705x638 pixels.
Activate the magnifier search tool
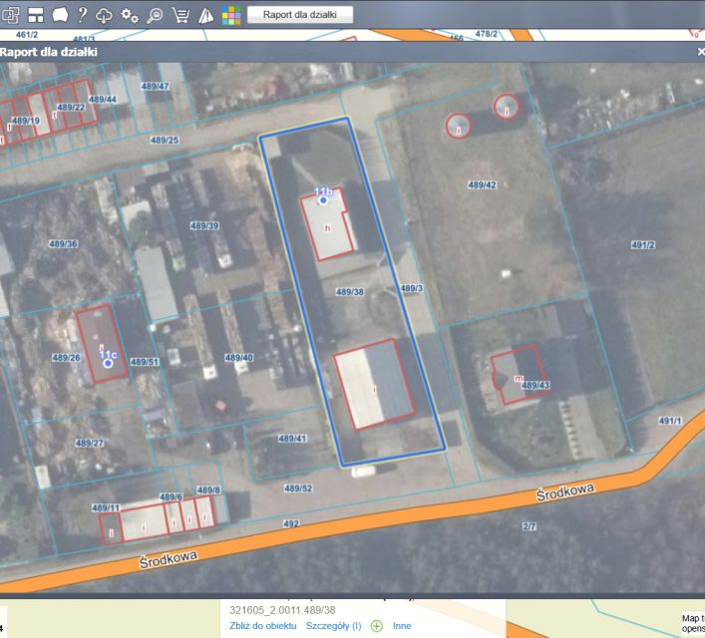155,15
